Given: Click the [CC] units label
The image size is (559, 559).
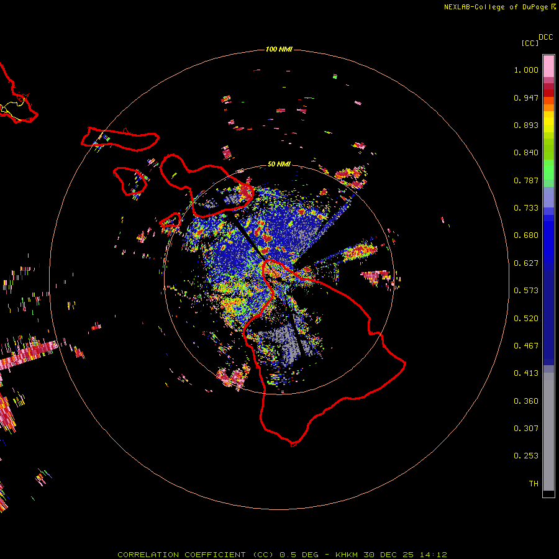Looking at the screenshot, I should coord(530,43).
